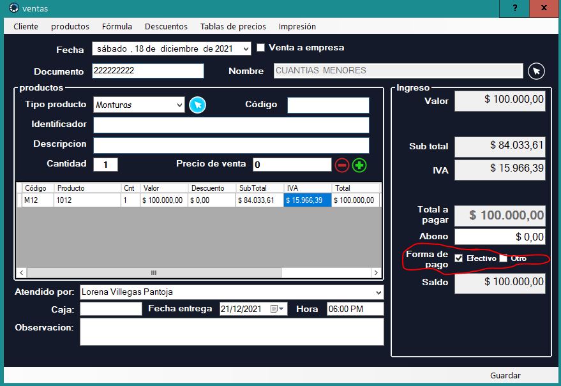The image size is (561, 386).
Task: Click the blue cursor icon beside Tipo producto
Action: click(197, 105)
